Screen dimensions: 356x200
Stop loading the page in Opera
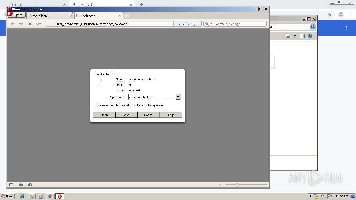[x=30, y=24]
